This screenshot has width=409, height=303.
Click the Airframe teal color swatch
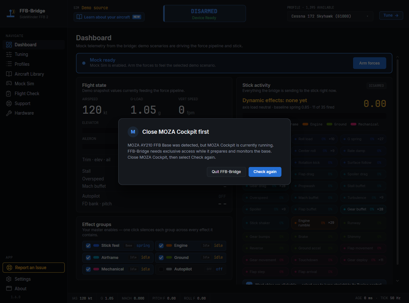(96, 257)
